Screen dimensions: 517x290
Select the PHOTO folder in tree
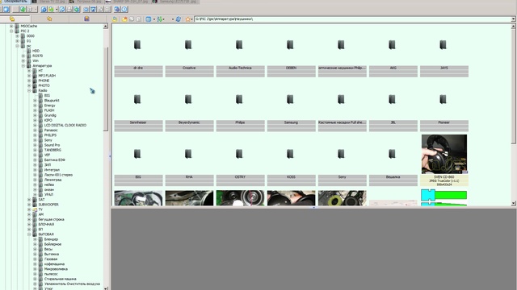click(x=44, y=85)
